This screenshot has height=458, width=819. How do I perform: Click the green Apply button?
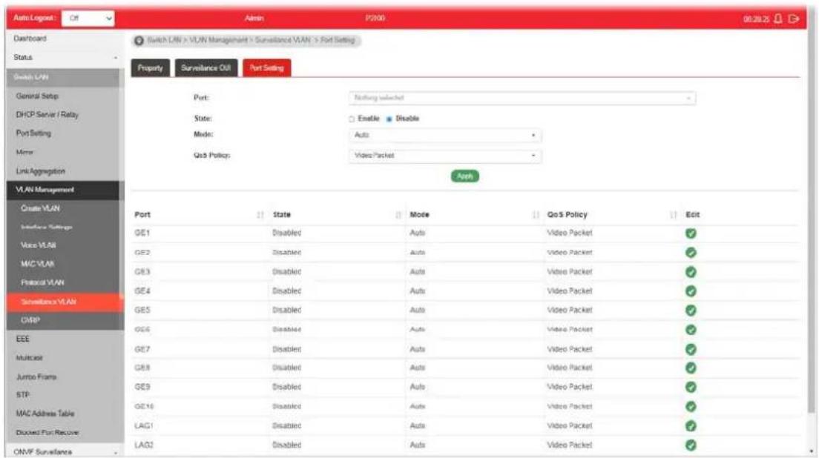(465, 176)
